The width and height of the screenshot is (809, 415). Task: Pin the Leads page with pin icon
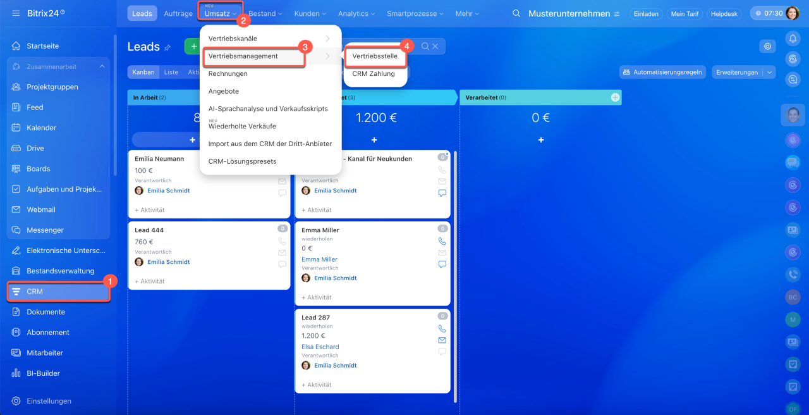click(x=167, y=47)
